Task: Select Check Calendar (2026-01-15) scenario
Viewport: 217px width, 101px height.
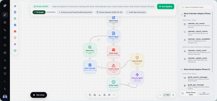Action: pyautogui.click(x=109, y=12)
